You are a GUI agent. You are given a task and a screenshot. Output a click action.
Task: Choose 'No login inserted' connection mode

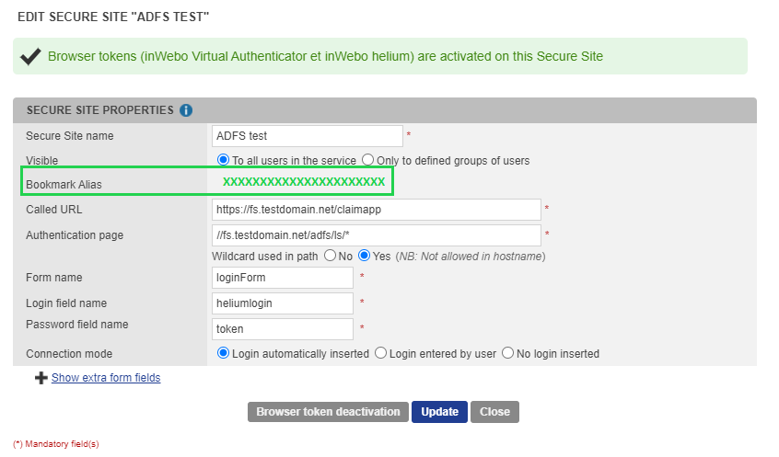pyautogui.click(x=507, y=353)
